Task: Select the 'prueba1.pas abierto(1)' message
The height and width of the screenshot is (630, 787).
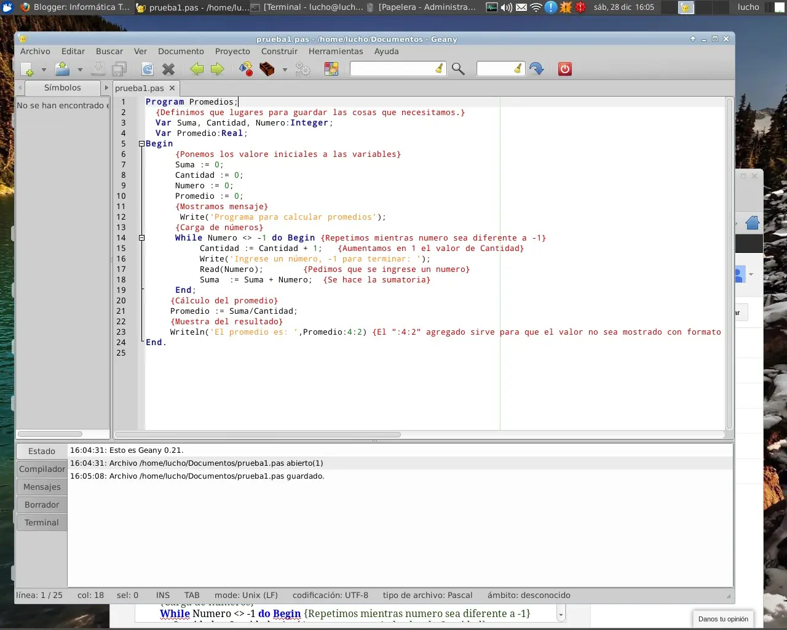Action: coord(400,463)
